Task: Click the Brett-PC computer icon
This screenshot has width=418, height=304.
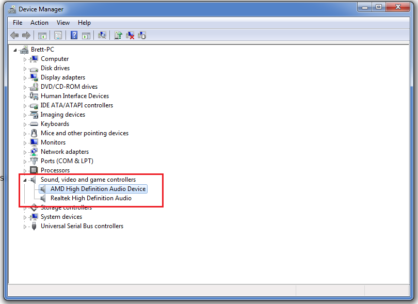Action: tap(24, 50)
